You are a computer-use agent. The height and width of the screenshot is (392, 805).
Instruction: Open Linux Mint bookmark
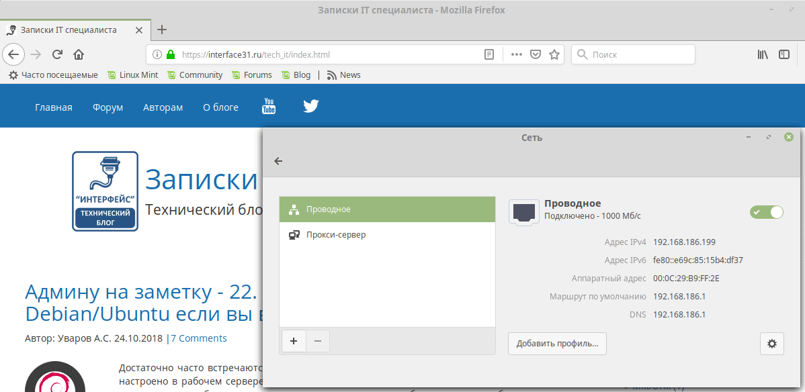click(x=132, y=75)
